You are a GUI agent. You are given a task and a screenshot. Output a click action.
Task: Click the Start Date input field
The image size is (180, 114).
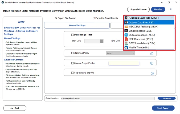(92, 41)
